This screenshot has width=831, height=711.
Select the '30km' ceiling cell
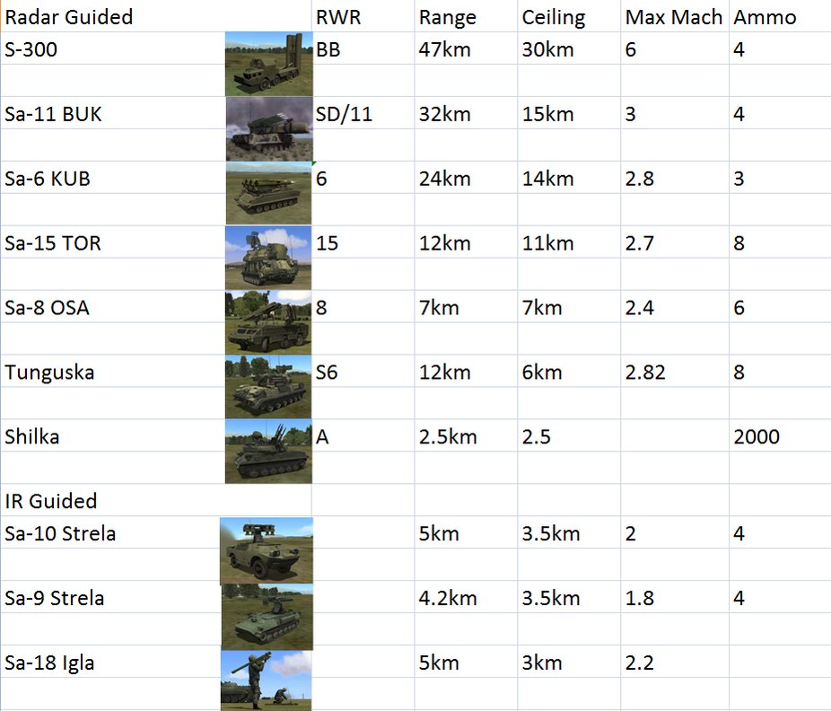pyautogui.click(x=569, y=48)
